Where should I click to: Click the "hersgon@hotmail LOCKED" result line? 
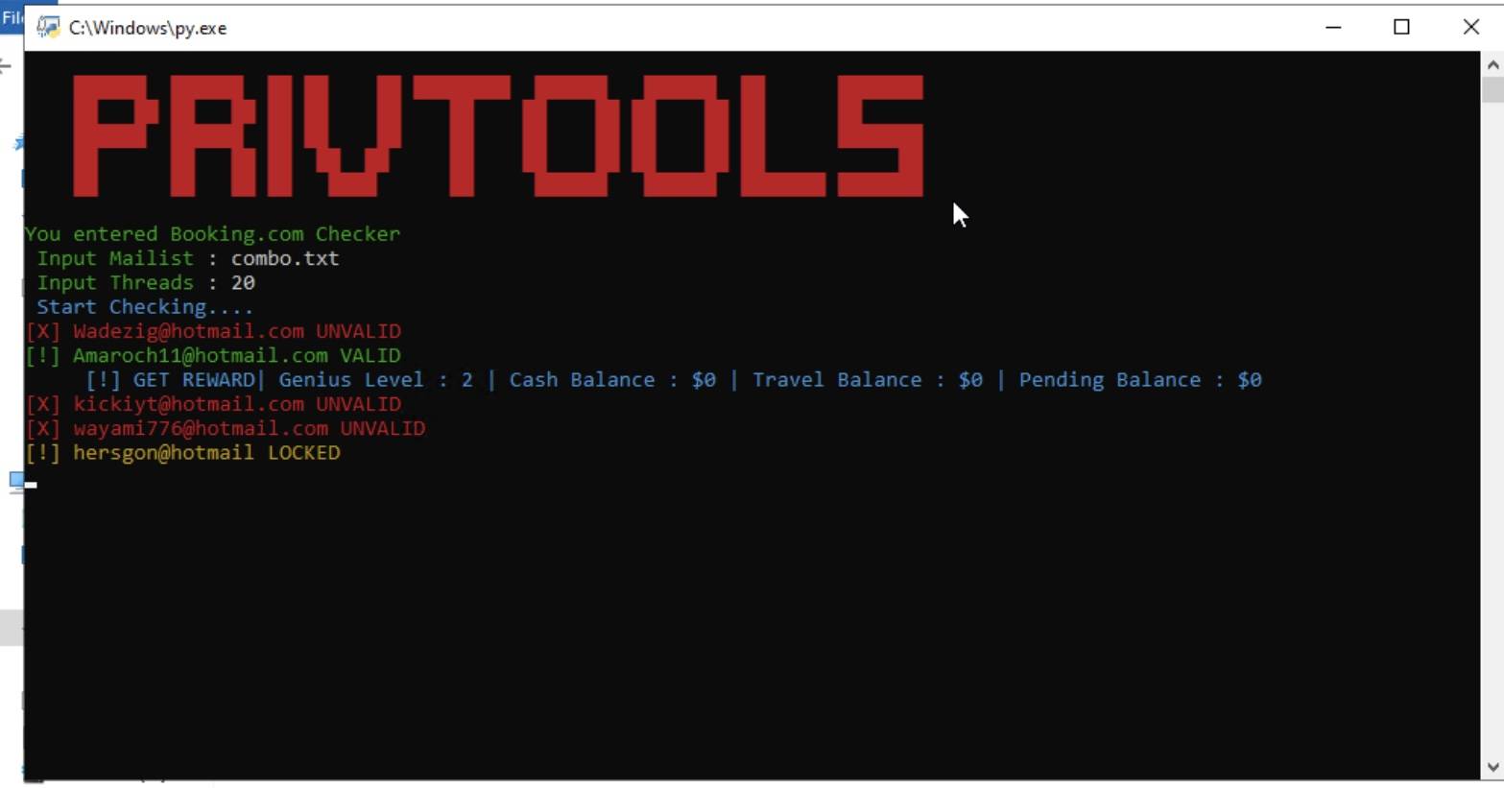tap(183, 453)
